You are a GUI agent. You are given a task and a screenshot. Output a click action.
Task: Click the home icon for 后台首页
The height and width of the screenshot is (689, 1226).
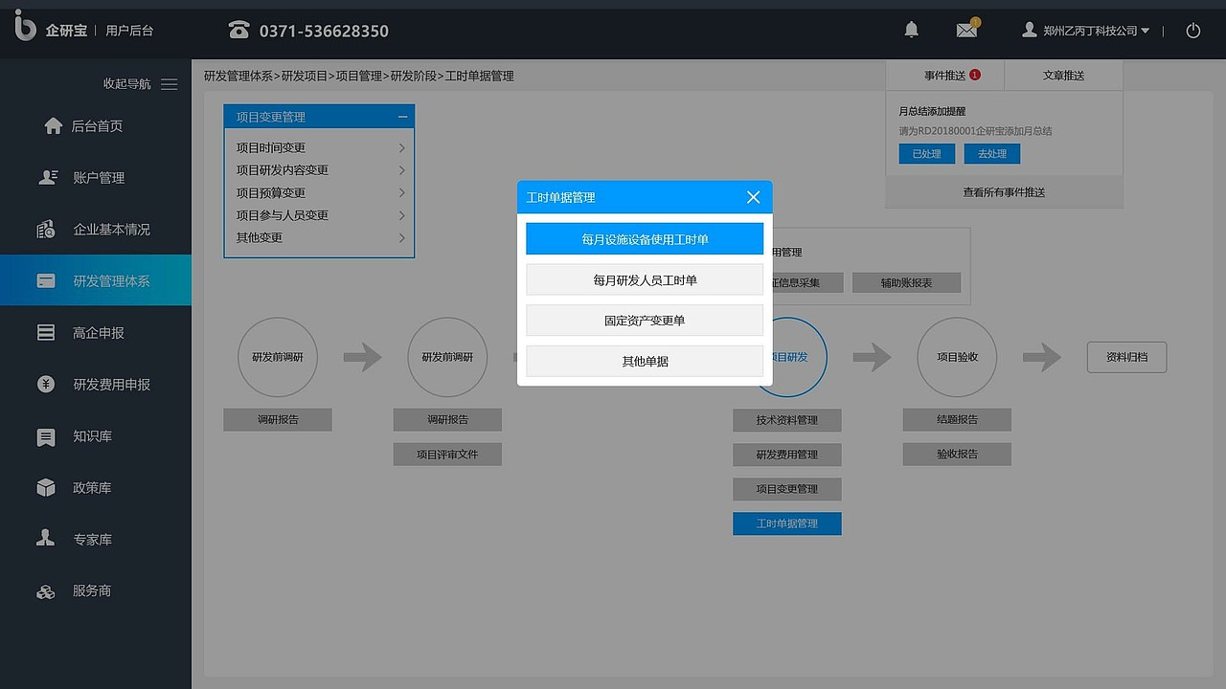[x=54, y=126]
